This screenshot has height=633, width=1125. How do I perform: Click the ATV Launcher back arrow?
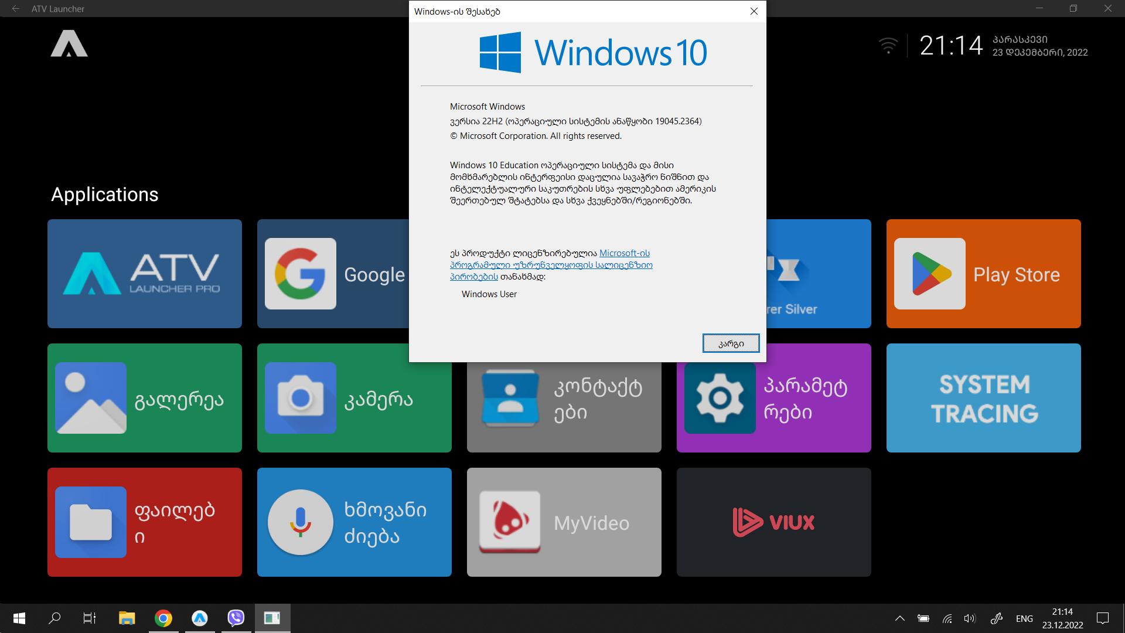tap(16, 9)
